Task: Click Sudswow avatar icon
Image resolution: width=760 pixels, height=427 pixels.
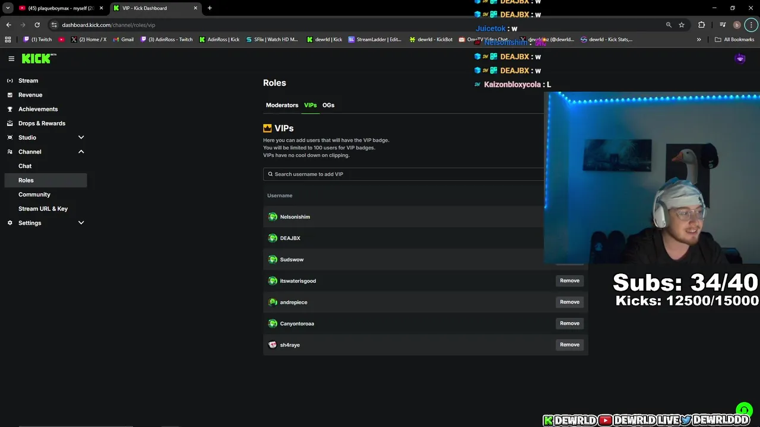Action: pos(273,259)
